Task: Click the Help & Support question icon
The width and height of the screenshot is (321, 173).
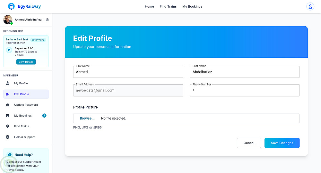Action: [8, 137]
